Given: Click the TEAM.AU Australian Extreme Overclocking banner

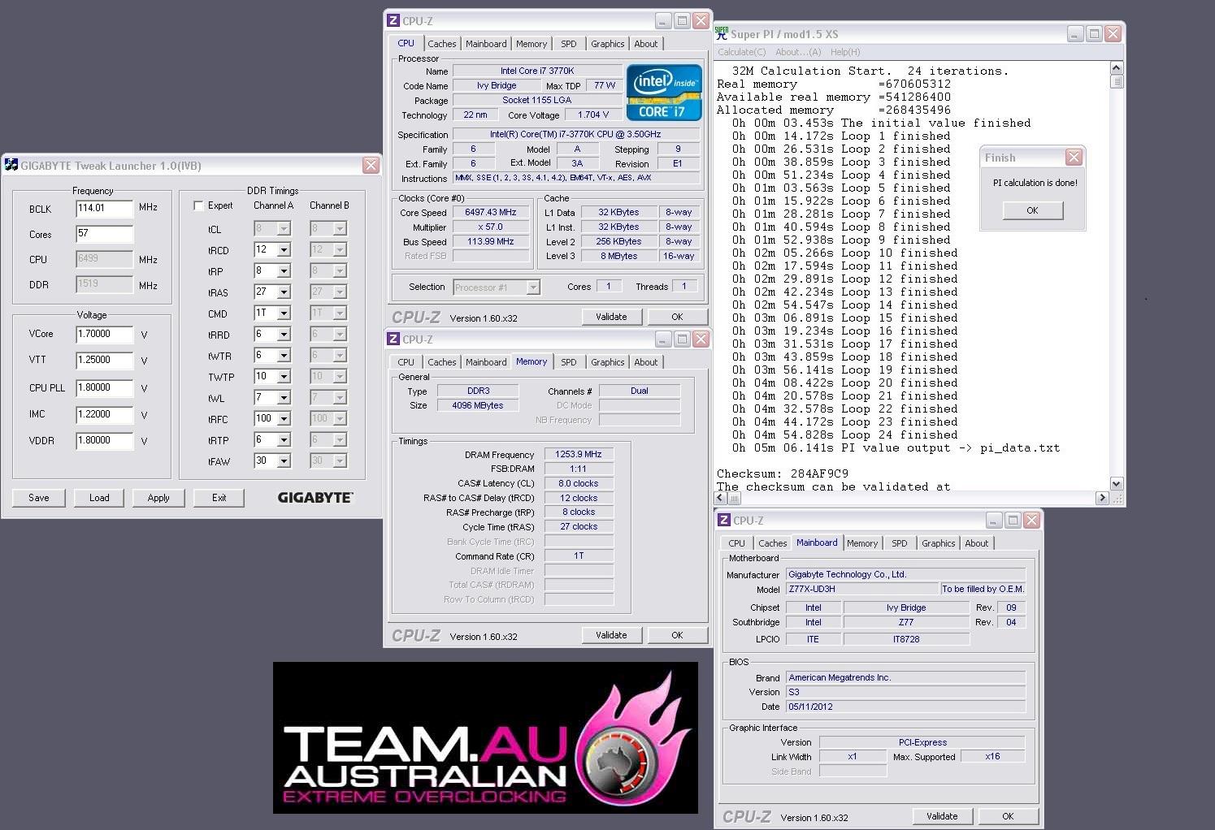Looking at the screenshot, I should coord(485,737).
